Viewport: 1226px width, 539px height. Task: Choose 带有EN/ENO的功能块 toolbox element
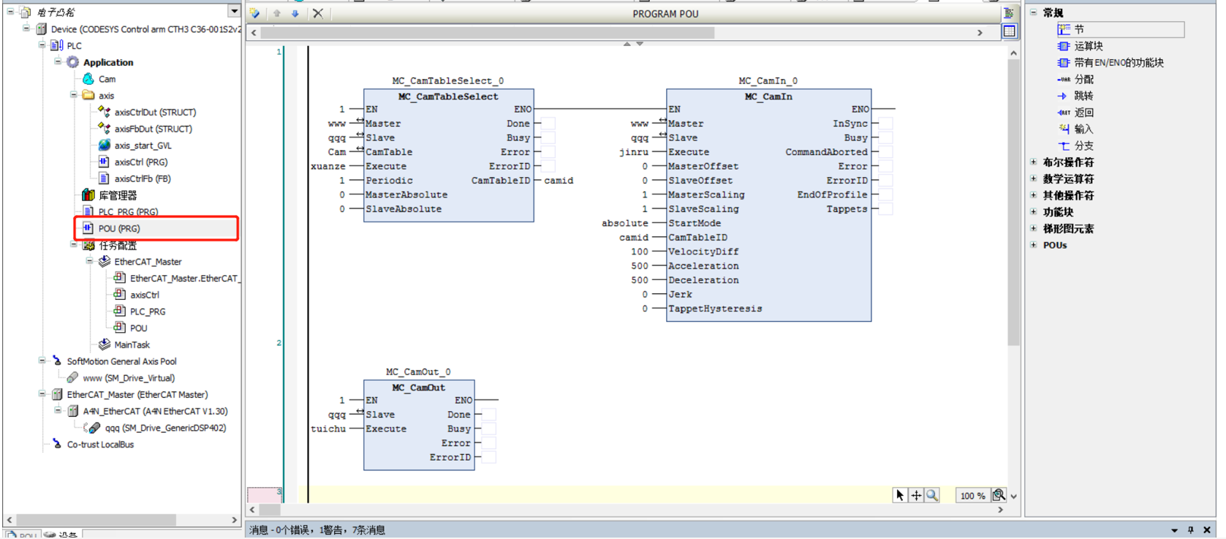click(1110, 63)
